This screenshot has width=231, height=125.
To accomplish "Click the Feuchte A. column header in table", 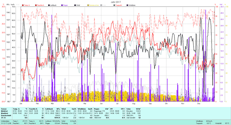I will [x=33, y=109].
